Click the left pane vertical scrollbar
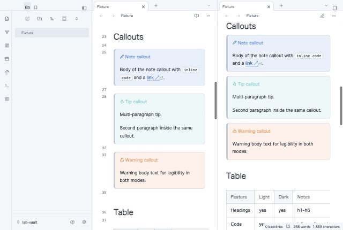The height and width of the screenshot is (230, 343). click(x=215, y=101)
